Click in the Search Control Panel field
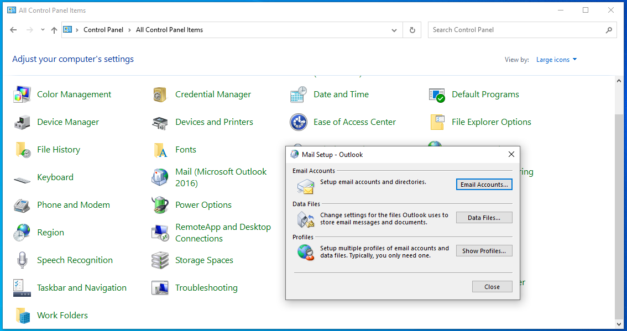Viewport: 627px width, 331px height. pyautogui.click(x=517, y=30)
